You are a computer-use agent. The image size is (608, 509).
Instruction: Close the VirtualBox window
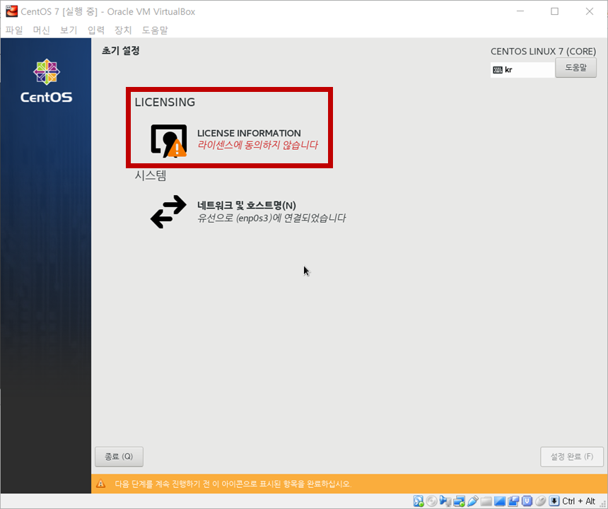pyautogui.click(x=590, y=11)
